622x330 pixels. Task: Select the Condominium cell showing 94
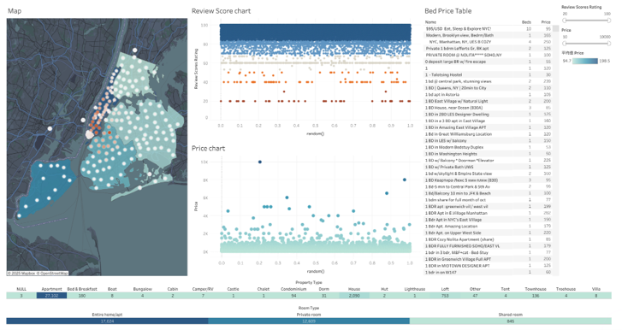coord(293,296)
